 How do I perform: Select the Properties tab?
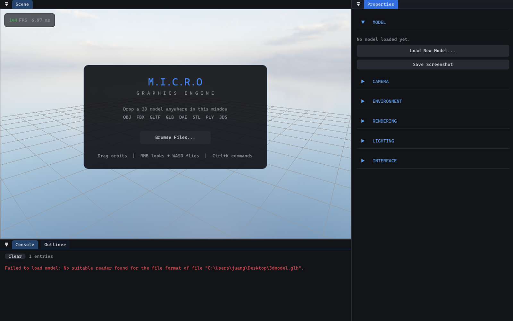[381, 4]
